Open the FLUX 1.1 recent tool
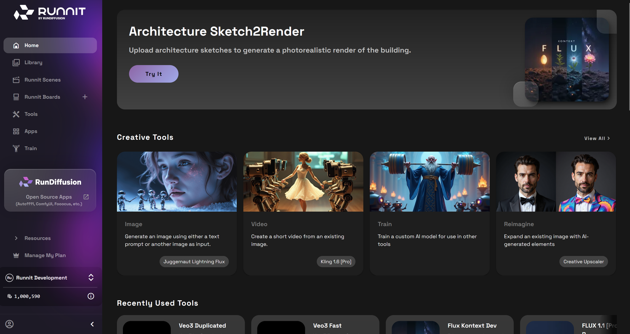 (x=568, y=325)
